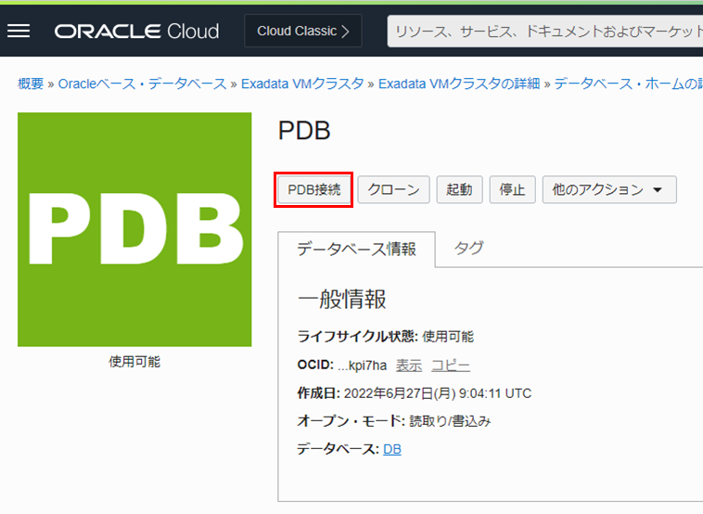The height and width of the screenshot is (514, 703).
Task: Go to データベース・ホーム breadcrumb link
Action: click(628, 84)
